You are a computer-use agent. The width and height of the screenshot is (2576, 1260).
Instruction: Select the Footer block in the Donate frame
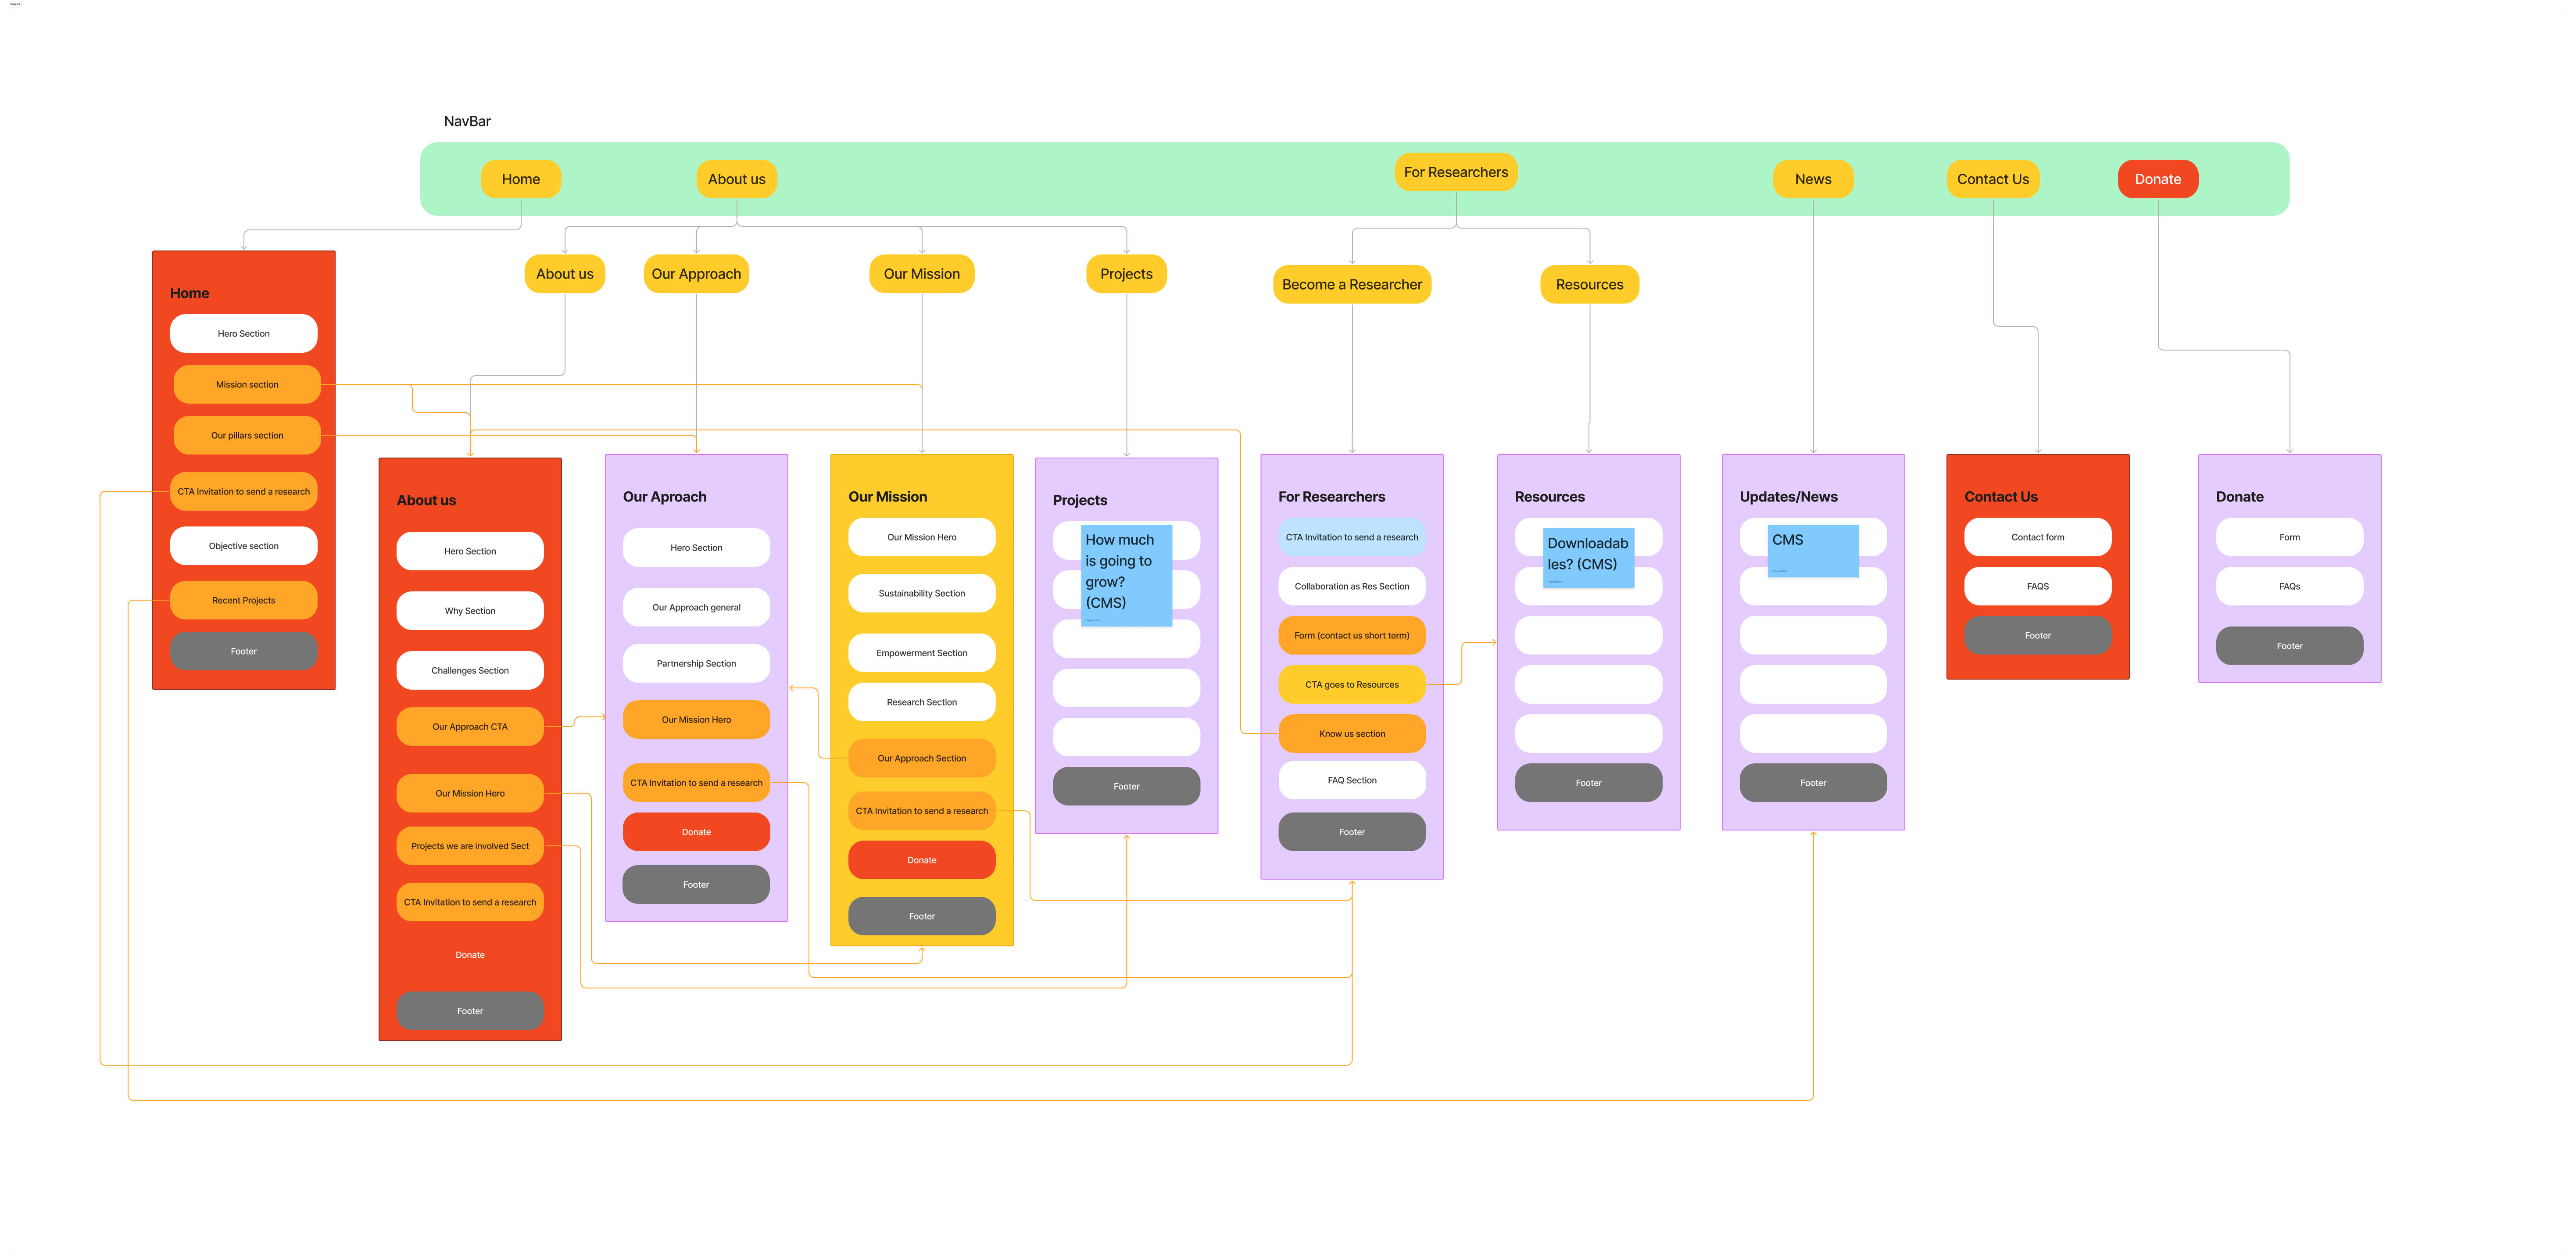2289,646
